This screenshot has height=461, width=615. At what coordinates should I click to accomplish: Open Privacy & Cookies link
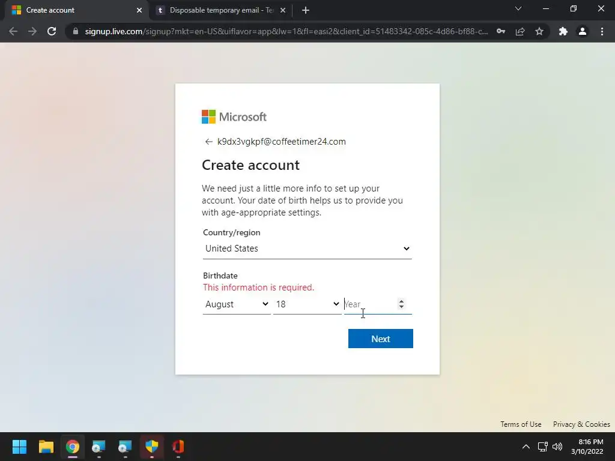581,424
